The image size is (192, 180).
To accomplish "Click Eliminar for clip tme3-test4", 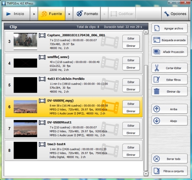I will tap(131, 154).
